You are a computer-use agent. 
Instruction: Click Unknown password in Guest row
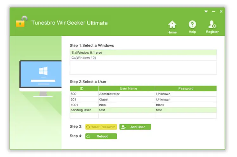[186, 100]
